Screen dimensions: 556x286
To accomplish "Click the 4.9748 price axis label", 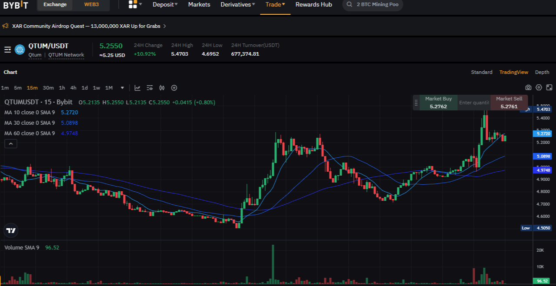I will click(543, 170).
